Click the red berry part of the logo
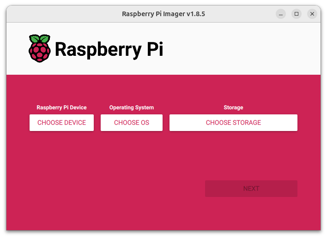Image resolution: width=327 pixels, height=238 pixels. [x=40, y=52]
